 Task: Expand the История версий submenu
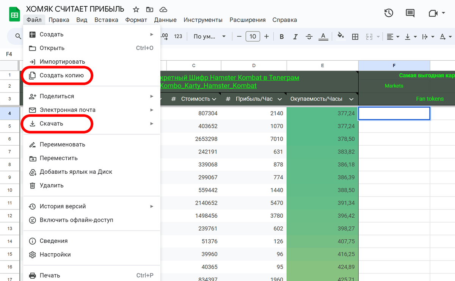(x=92, y=206)
